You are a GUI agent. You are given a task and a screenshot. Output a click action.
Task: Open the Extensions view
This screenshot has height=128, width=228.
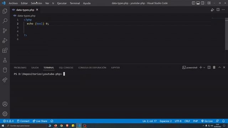point(5,50)
